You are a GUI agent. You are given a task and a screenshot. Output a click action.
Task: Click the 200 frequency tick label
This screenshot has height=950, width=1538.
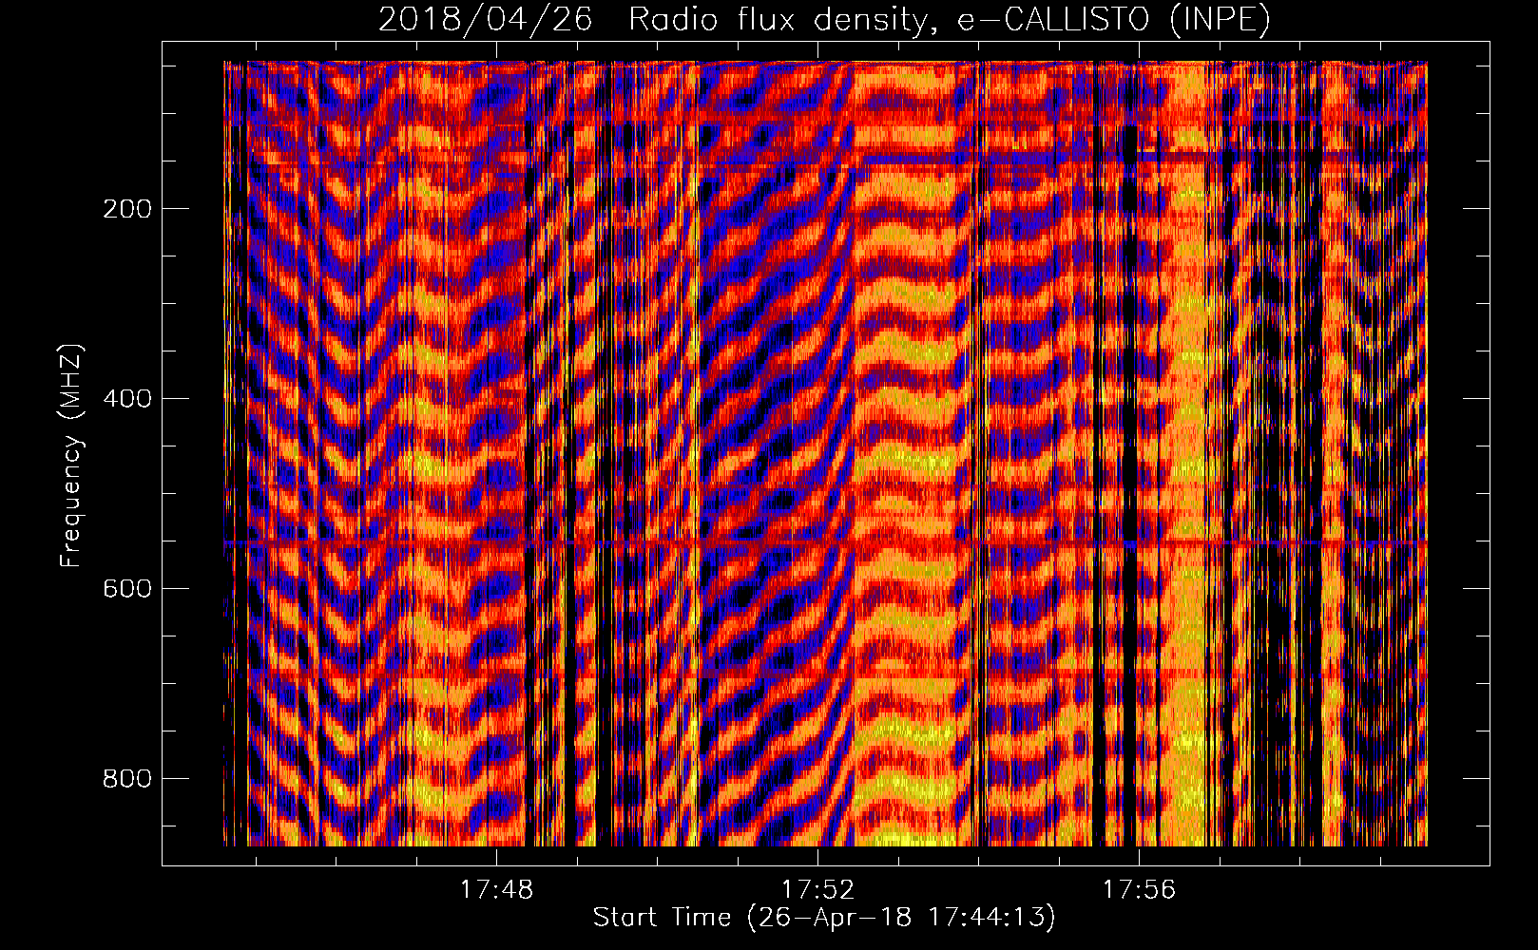pyautogui.click(x=127, y=208)
